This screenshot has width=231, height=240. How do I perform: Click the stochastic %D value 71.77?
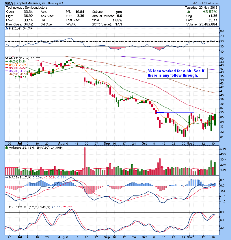(x=67, y=207)
